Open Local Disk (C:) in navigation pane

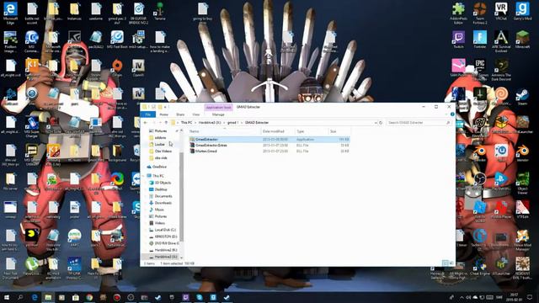pos(165,230)
